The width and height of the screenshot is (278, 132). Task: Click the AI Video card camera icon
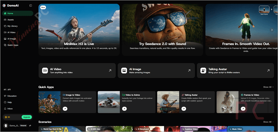point(45,71)
